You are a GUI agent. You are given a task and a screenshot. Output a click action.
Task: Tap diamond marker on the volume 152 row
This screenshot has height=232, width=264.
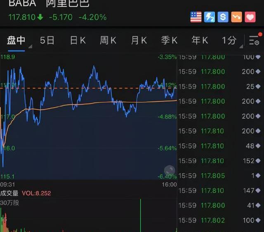[x=258, y=161]
